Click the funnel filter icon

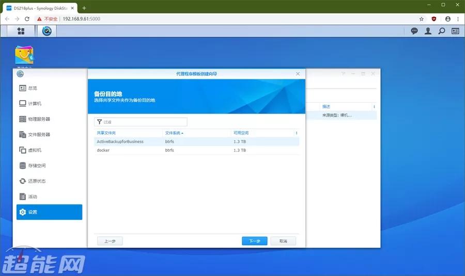coord(99,122)
